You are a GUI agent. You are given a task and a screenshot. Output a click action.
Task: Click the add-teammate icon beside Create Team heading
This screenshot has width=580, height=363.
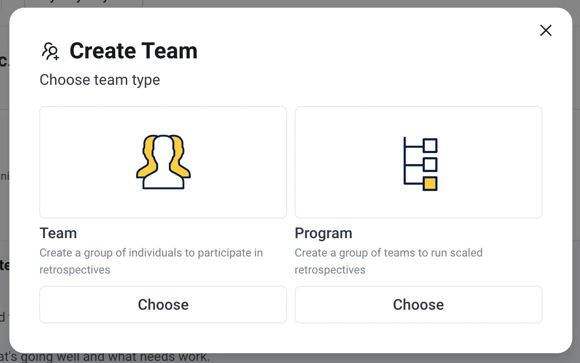pyautogui.click(x=50, y=51)
